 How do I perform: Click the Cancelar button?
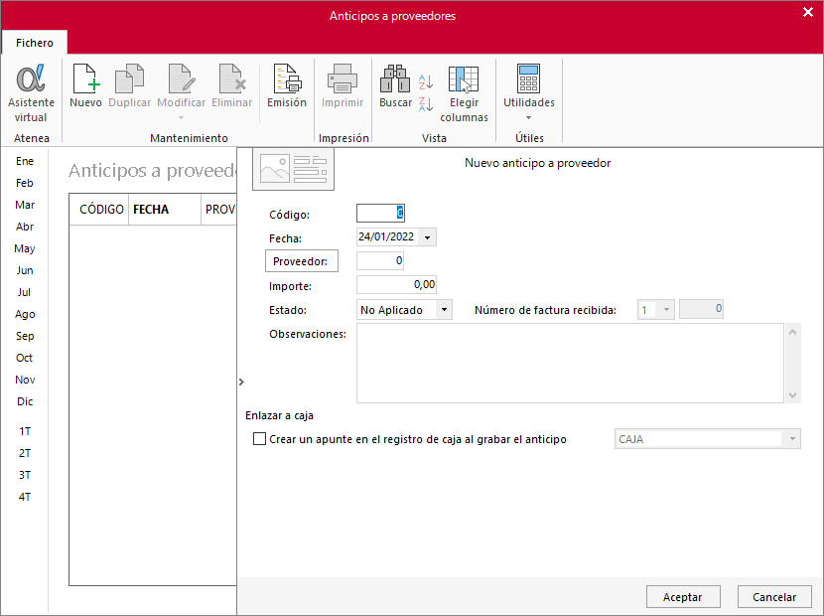[774, 596]
